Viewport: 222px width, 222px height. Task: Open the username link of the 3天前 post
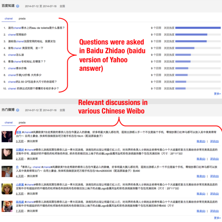(x=18, y=132)
